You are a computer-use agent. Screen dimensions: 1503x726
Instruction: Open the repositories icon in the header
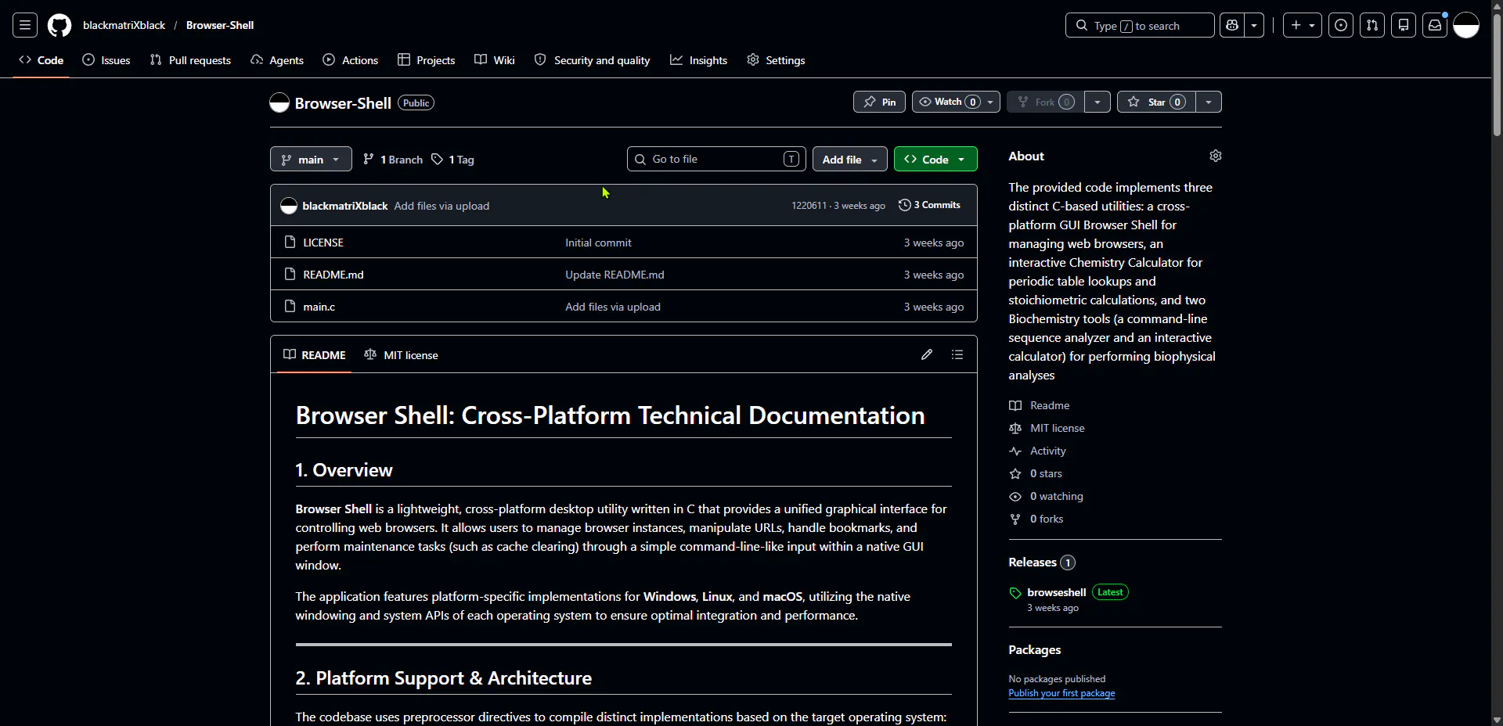1404,25
